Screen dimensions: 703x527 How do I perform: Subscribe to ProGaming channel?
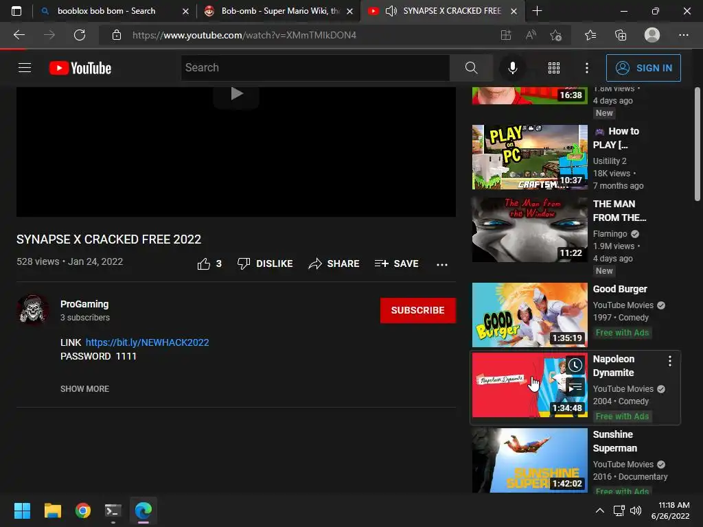coord(418,310)
